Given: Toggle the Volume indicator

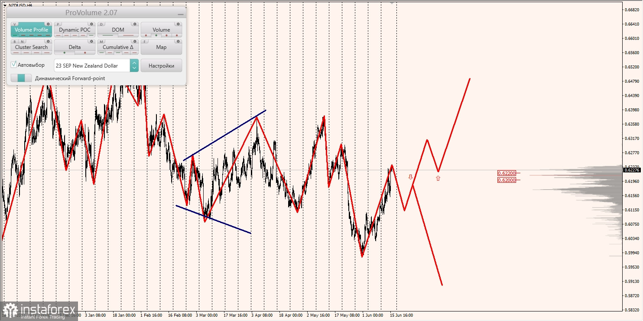Looking at the screenshot, I should [161, 30].
